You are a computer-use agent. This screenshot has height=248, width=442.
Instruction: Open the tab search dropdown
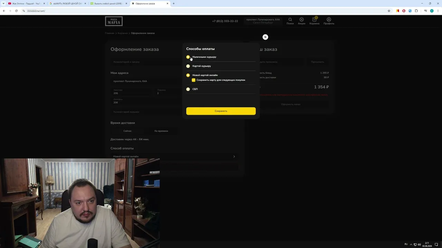click(x=3, y=3)
